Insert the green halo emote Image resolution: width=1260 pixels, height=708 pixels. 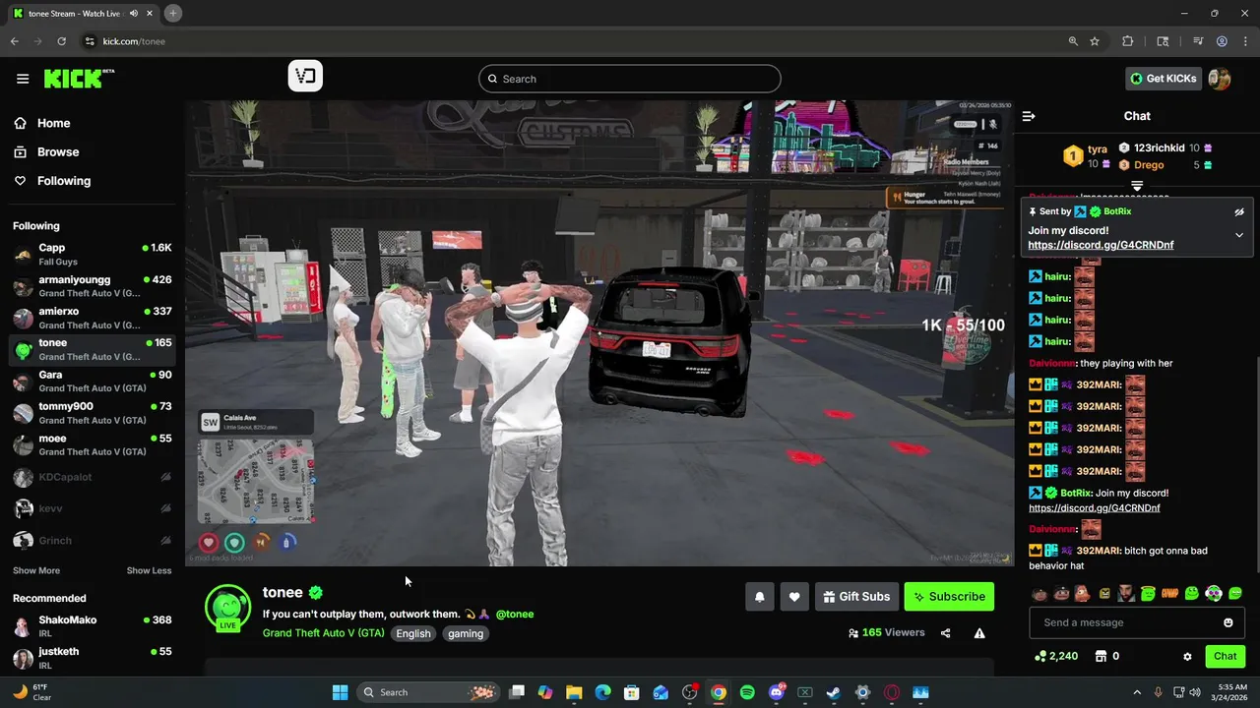click(x=1149, y=593)
